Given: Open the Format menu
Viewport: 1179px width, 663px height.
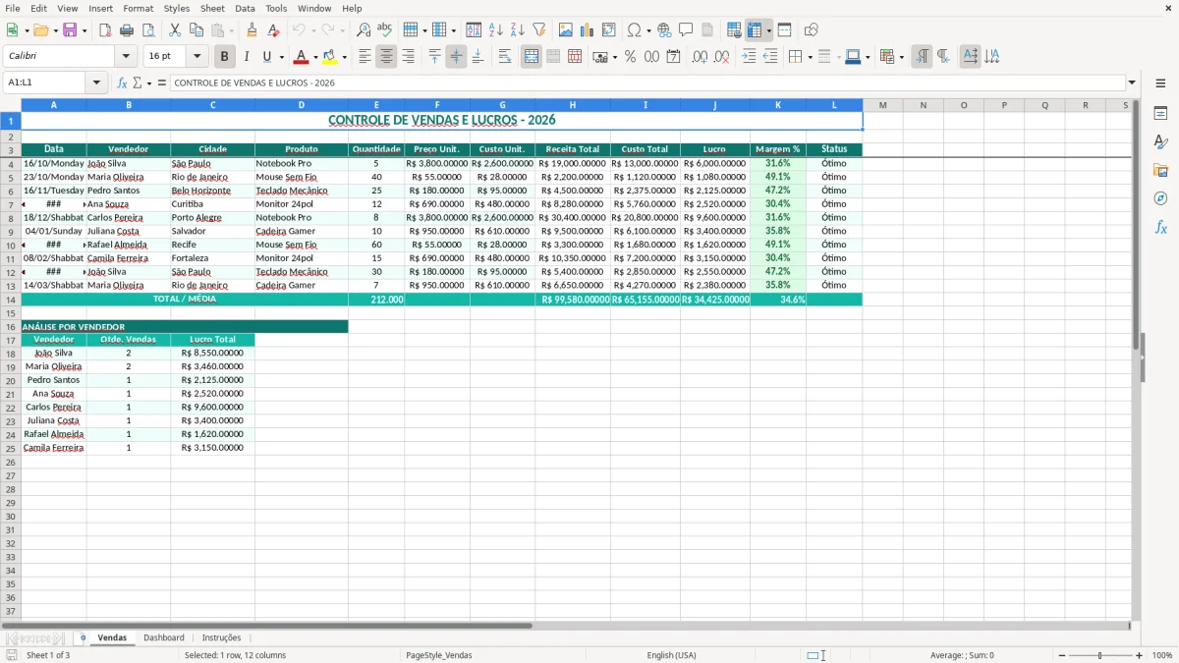Looking at the screenshot, I should click(138, 8).
